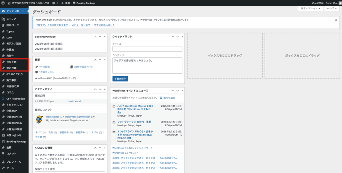Open モデル／建売 menu item
This screenshot has height=173, width=342.
(x=14, y=44)
